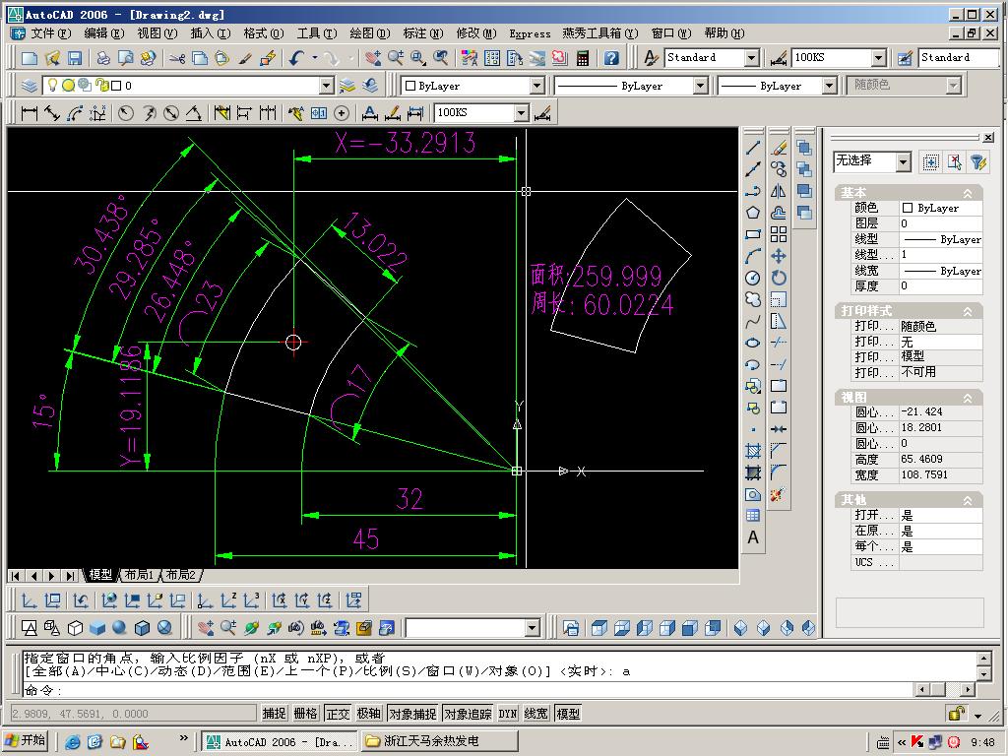Open the 绘图(D) menu

(x=370, y=33)
